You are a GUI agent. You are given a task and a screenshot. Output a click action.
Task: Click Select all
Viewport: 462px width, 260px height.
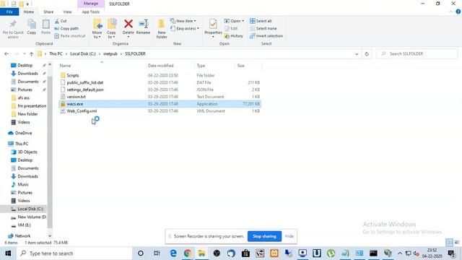261,21
